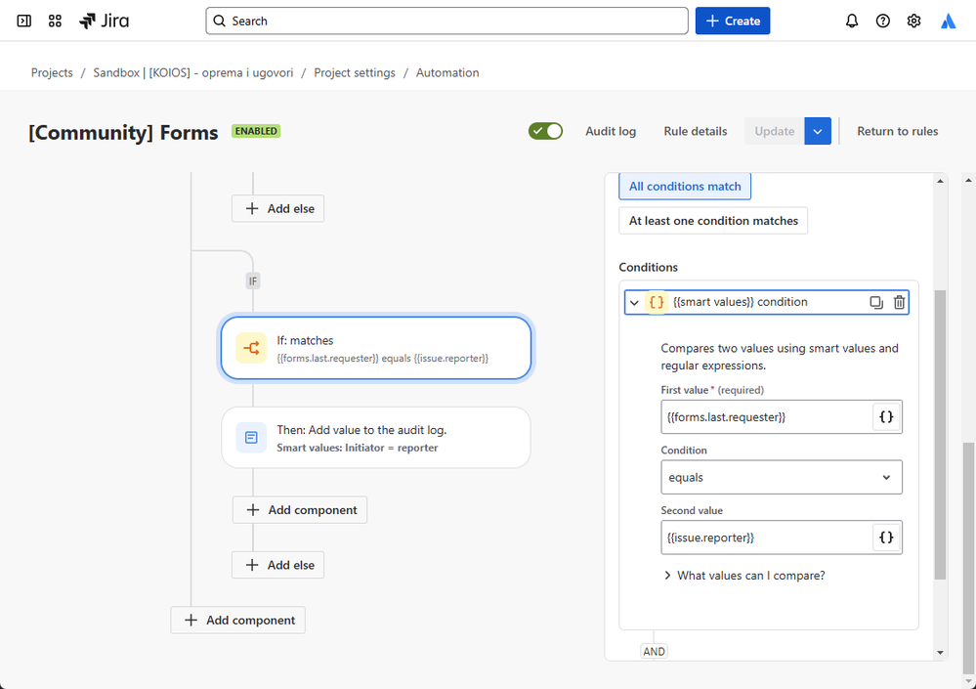
Task: Select All conditions match option
Action: pos(685,186)
